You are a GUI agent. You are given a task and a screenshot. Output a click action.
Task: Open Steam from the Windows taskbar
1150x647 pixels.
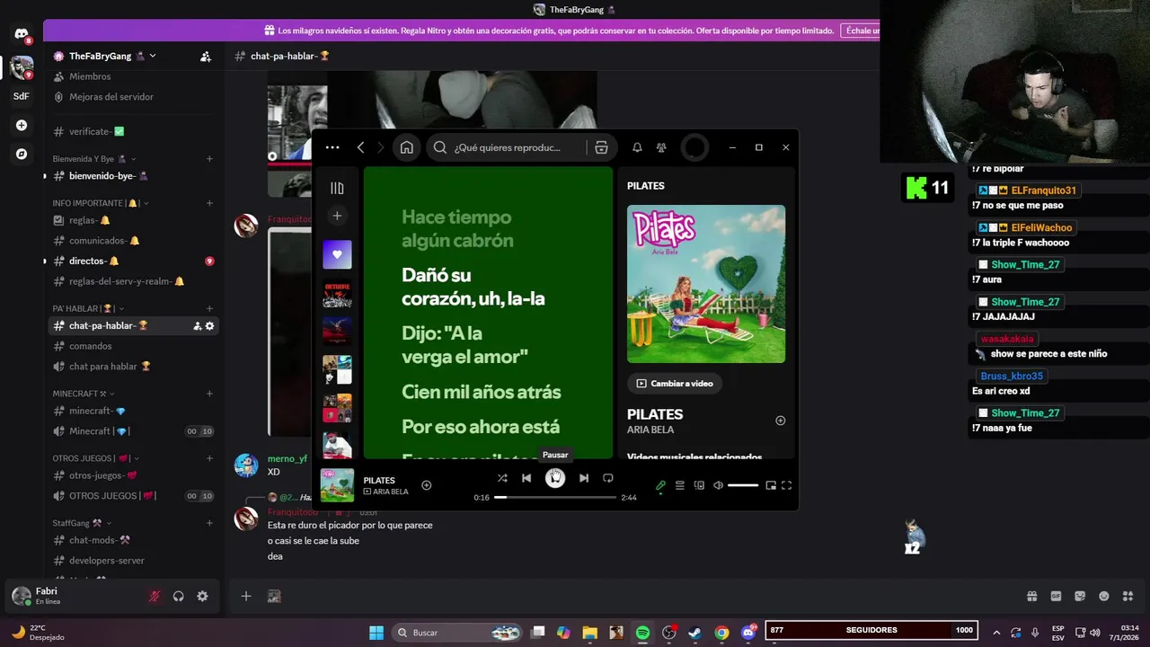click(x=695, y=633)
